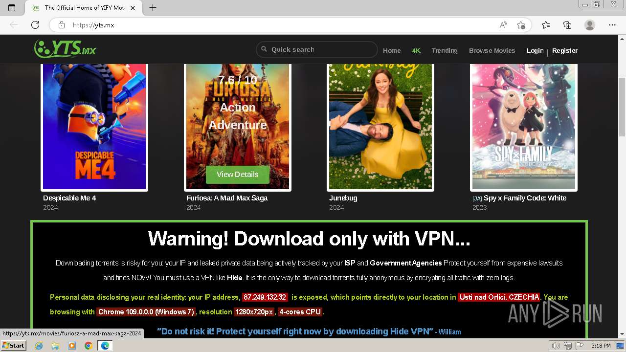
Task: Click Spy x Family Code: White title
Action: pos(525,198)
